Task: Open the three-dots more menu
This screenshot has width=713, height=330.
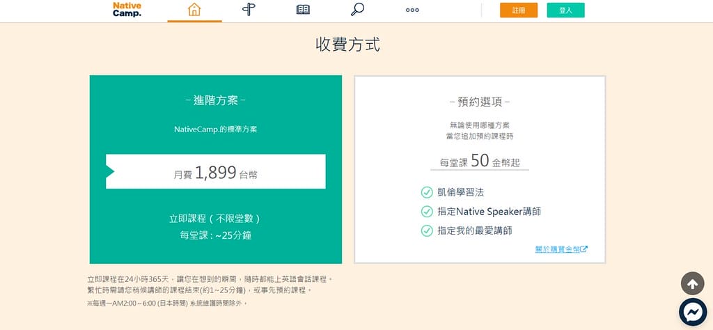Action: click(x=412, y=10)
